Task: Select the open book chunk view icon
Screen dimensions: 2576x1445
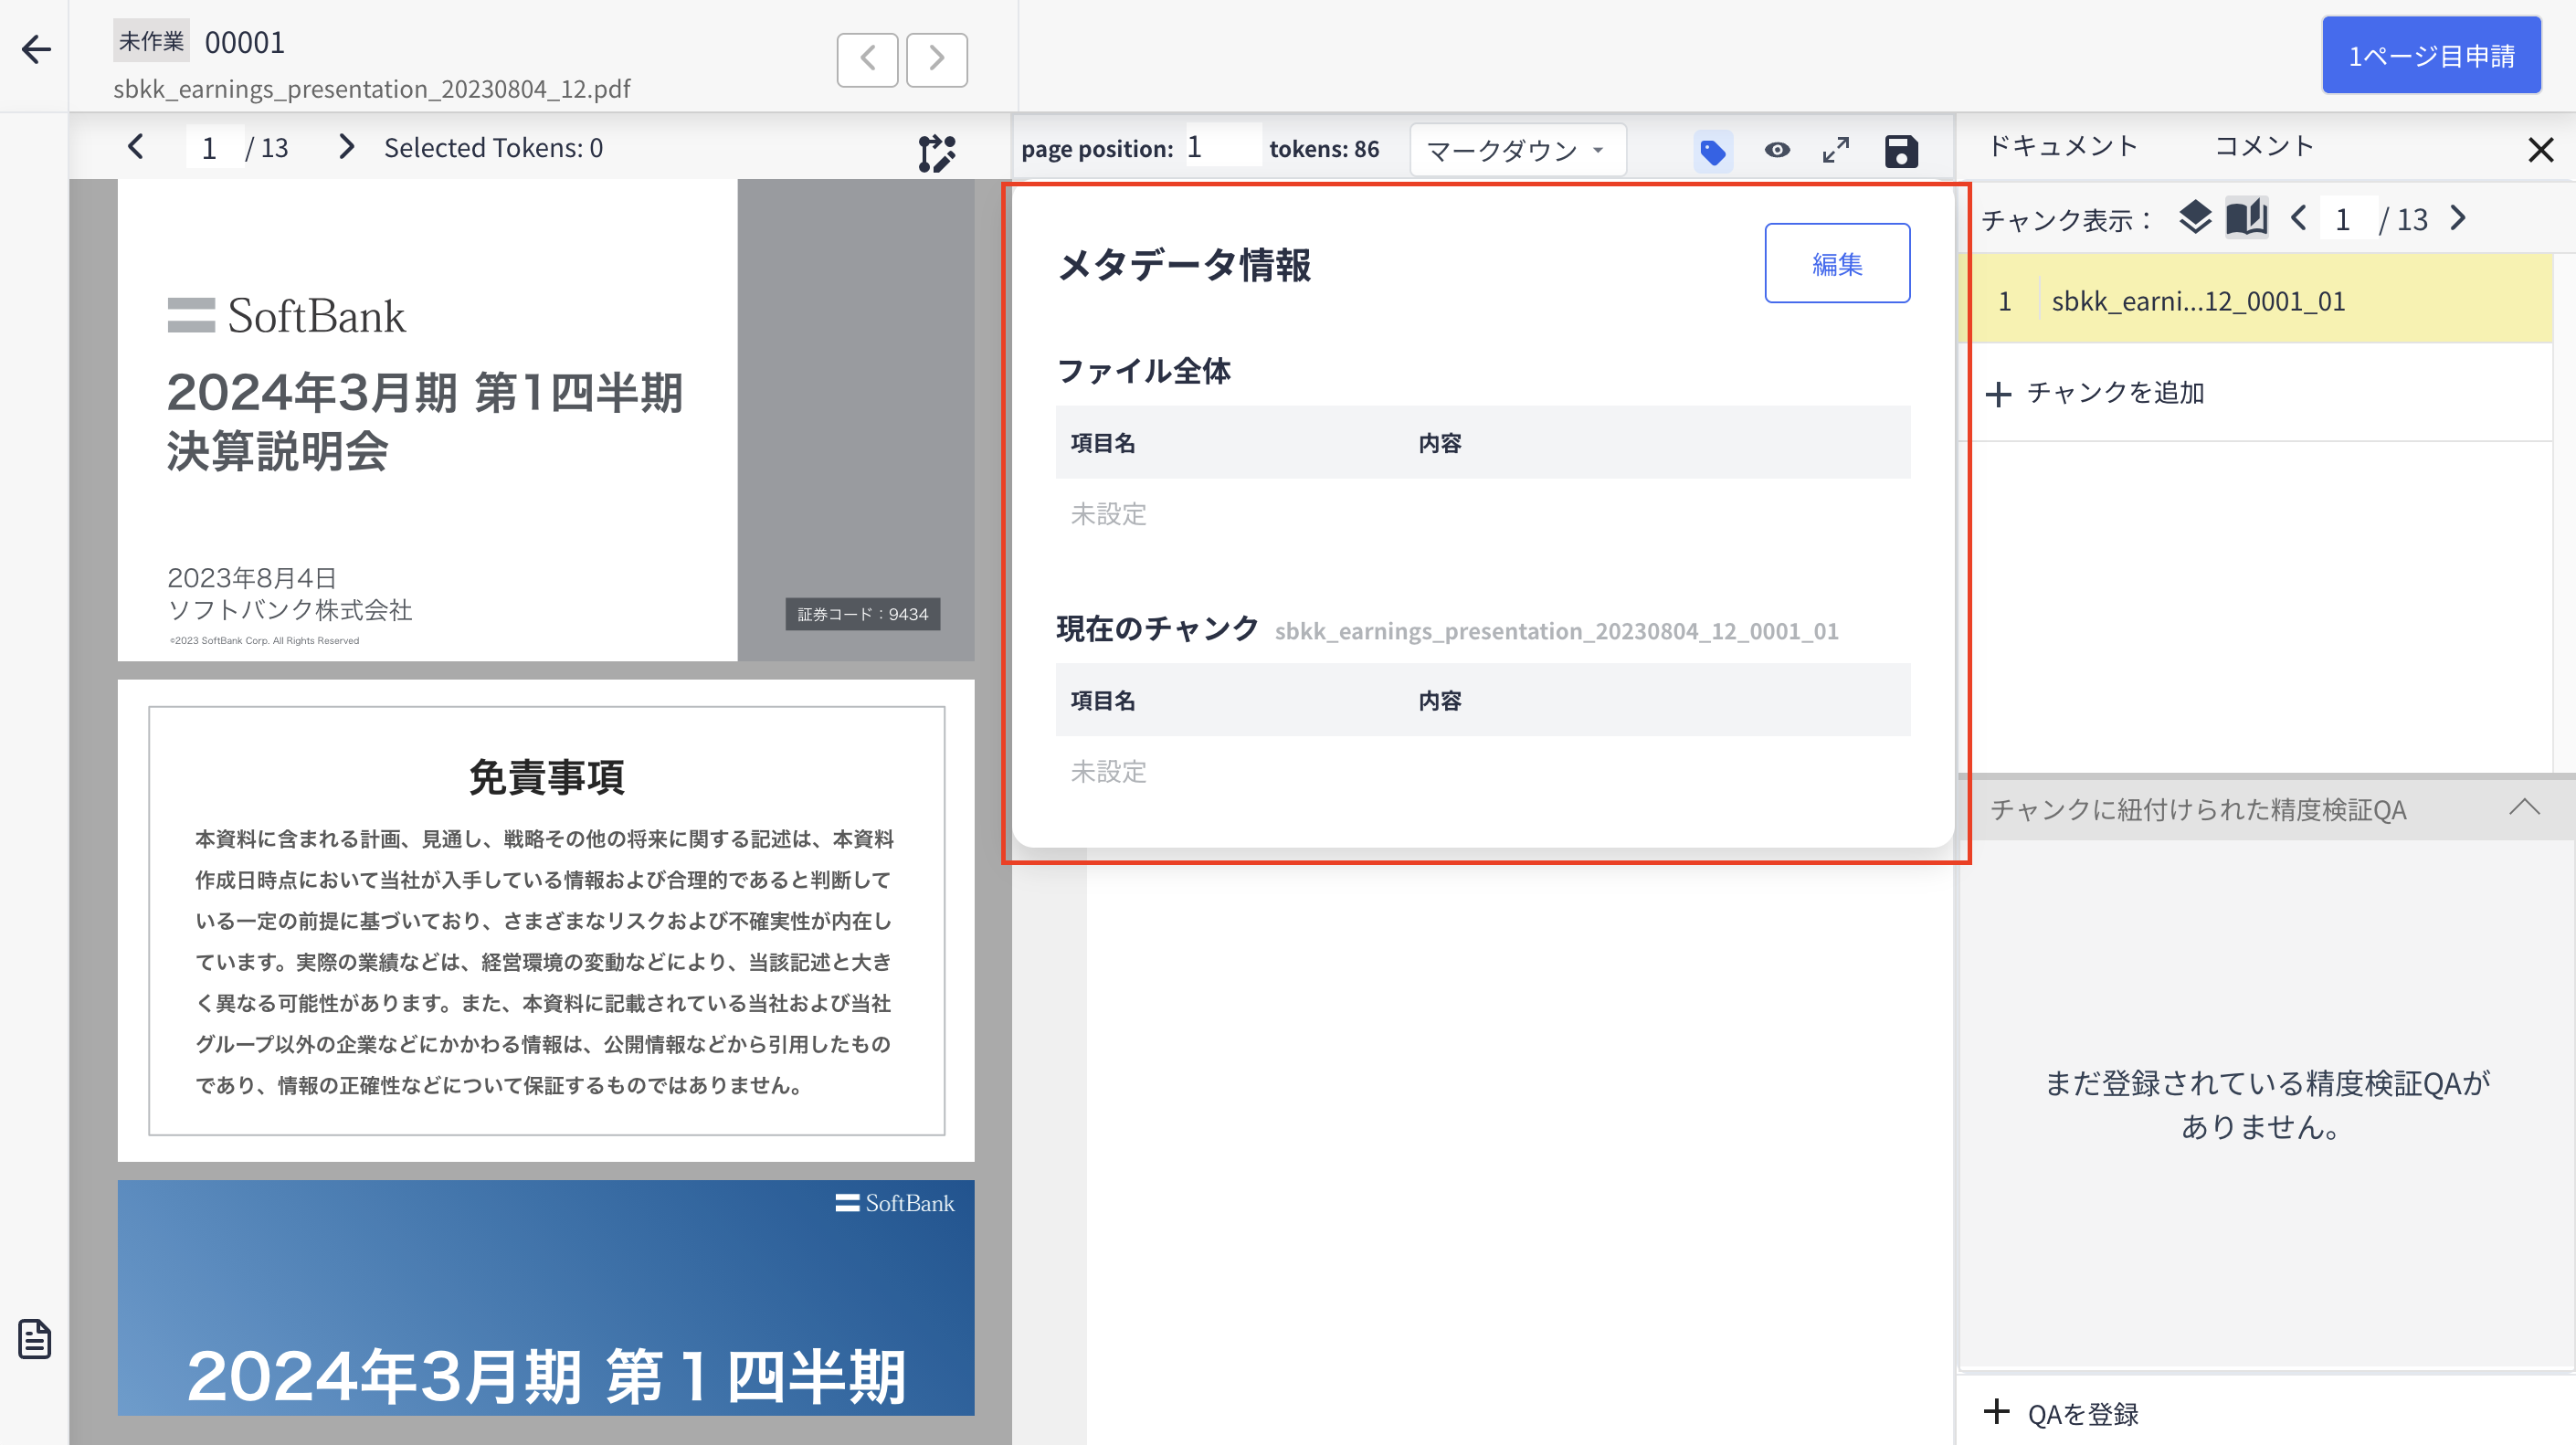Action: coord(2246,218)
